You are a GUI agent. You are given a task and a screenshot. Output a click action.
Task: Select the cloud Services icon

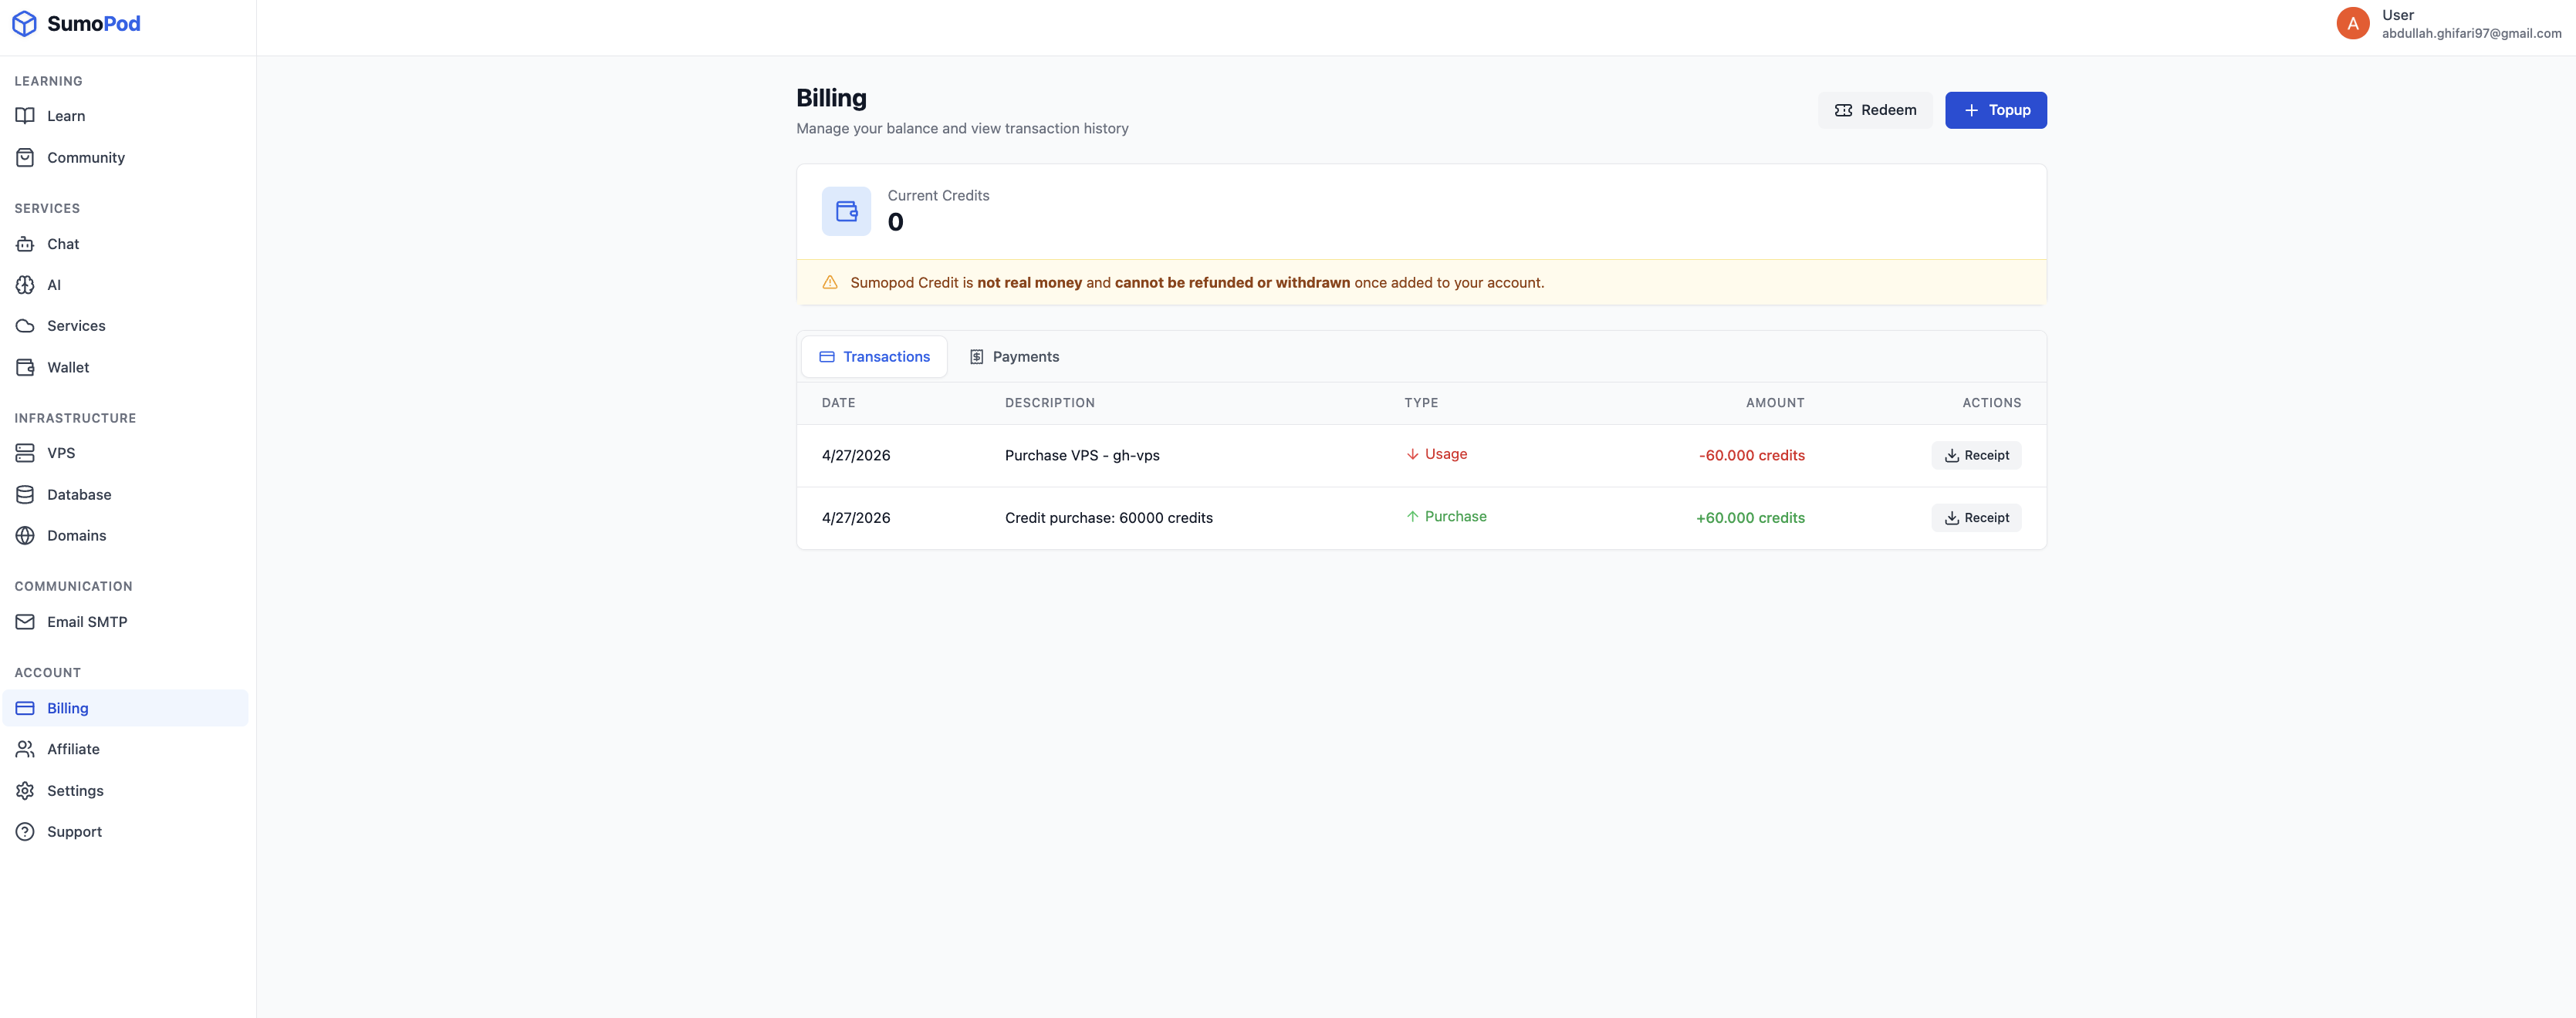25,325
